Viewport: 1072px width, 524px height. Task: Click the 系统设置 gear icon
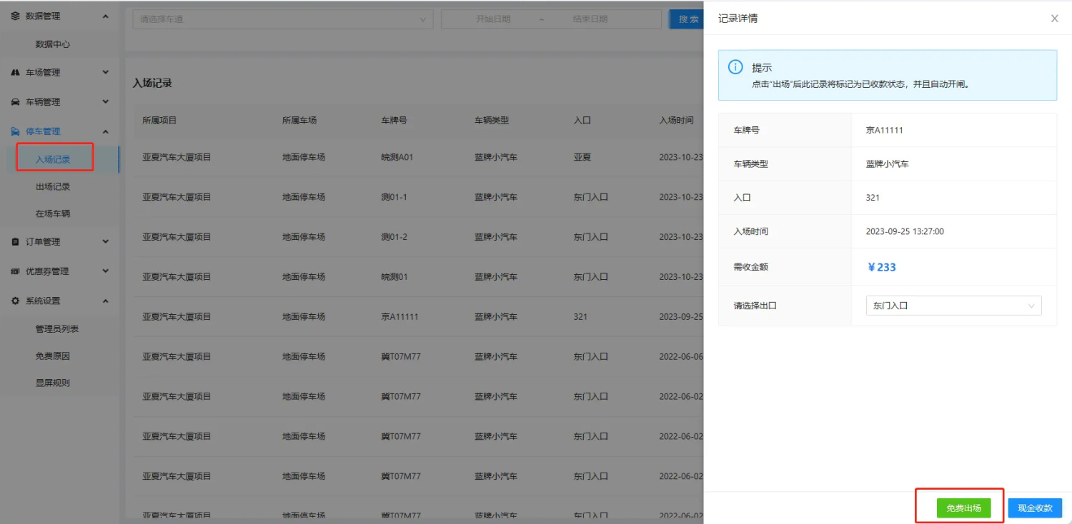coord(16,301)
